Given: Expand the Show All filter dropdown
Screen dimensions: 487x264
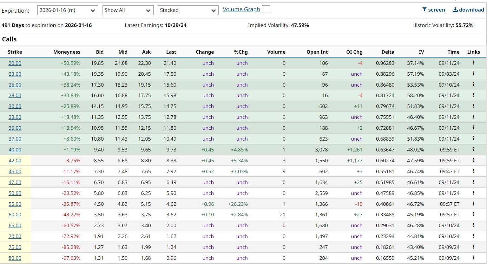Looking at the screenshot, I should point(128,10).
